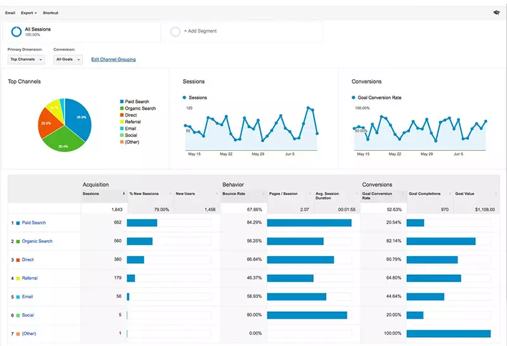Click the Sessions column sort arrow
507x346 pixels.
pyautogui.click(x=124, y=193)
